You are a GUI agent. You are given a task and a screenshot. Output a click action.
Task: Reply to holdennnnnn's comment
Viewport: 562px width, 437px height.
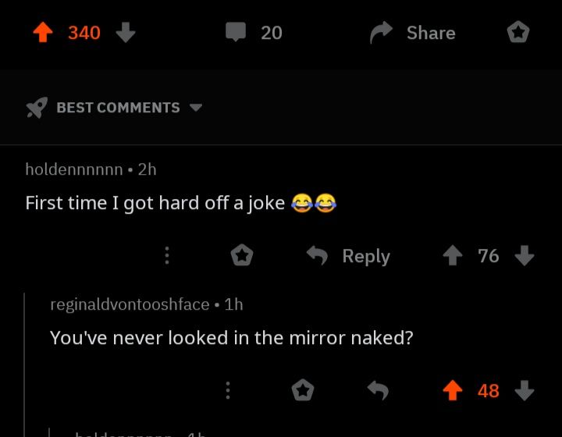tap(347, 256)
